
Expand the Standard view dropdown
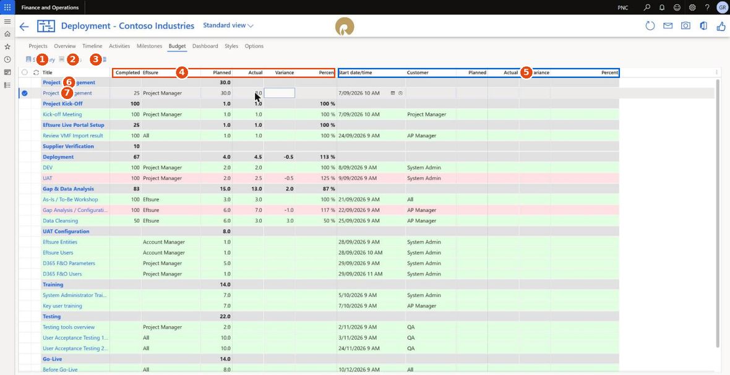coord(228,25)
